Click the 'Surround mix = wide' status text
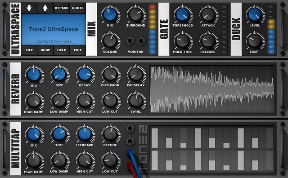 point(54,41)
